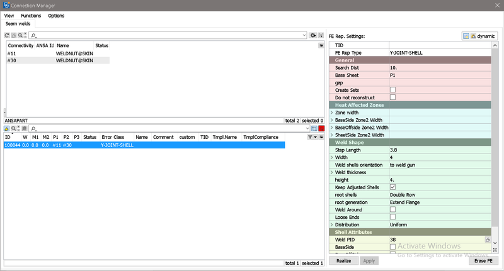Open the View menu
The width and height of the screenshot is (504, 271).
click(9, 16)
